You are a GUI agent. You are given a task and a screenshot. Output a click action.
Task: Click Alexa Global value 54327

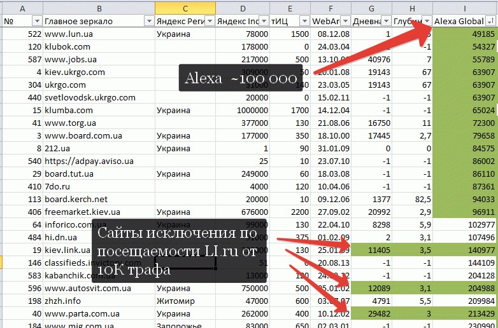465,46
